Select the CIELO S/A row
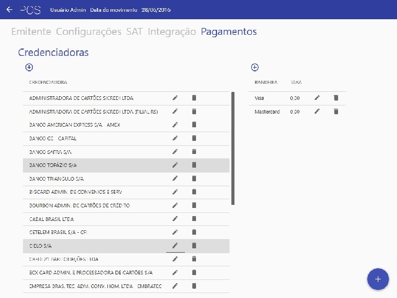 [126, 246]
